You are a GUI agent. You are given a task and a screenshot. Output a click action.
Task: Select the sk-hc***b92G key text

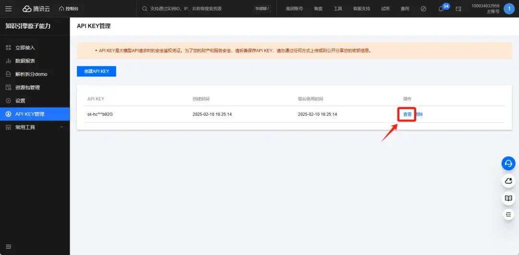point(100,114)
